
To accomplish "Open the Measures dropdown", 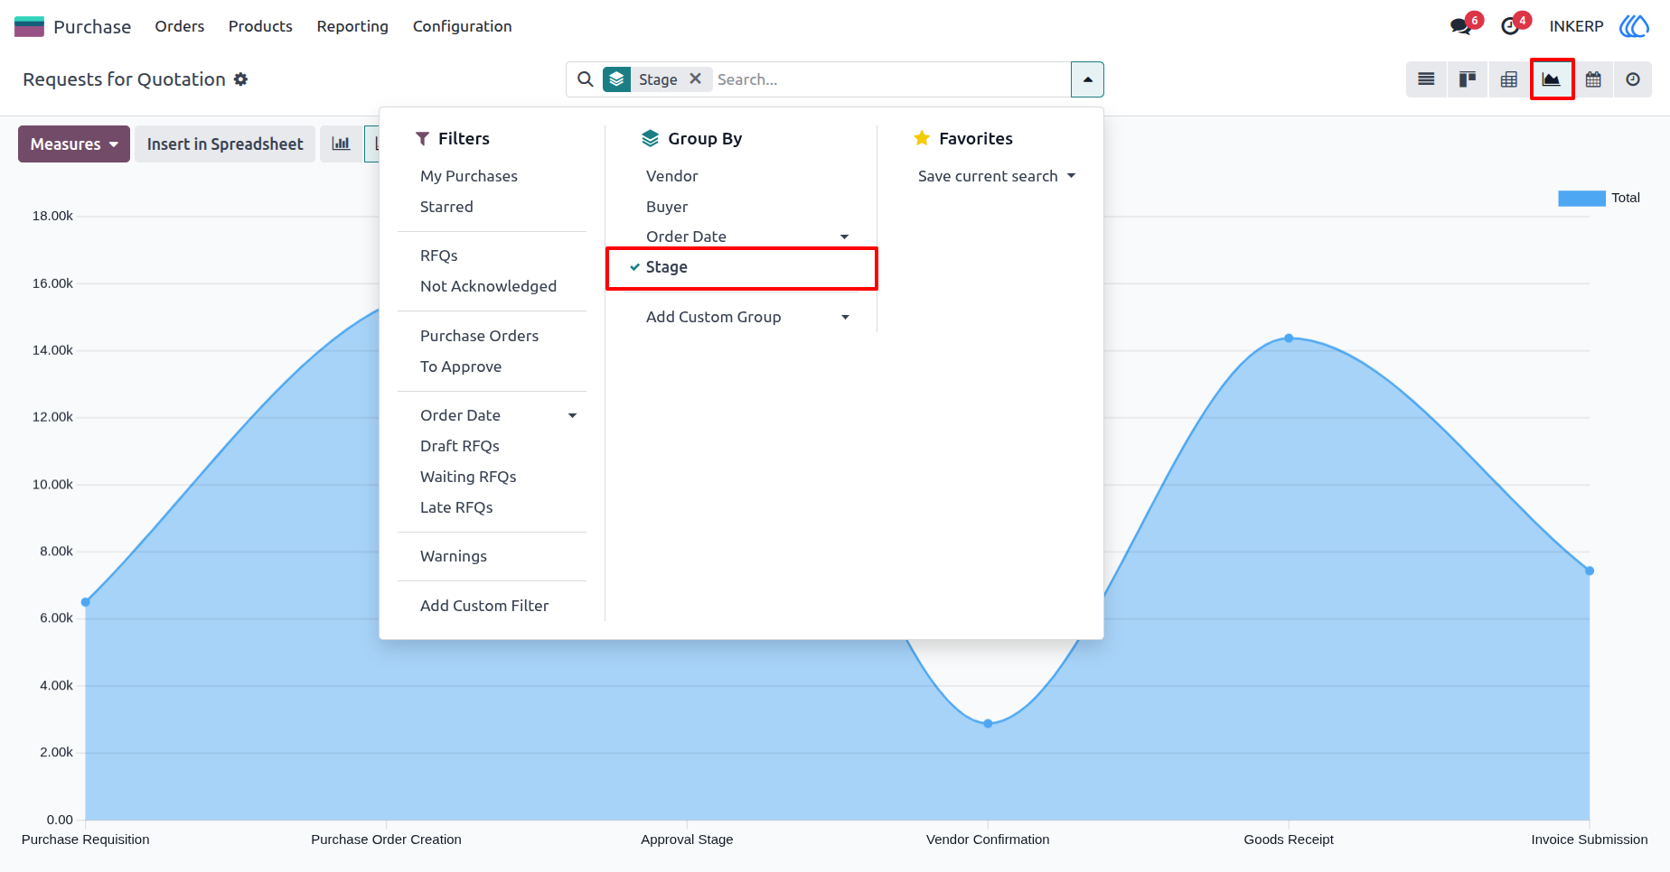I will pyautogui.click(x=74, y=144).
